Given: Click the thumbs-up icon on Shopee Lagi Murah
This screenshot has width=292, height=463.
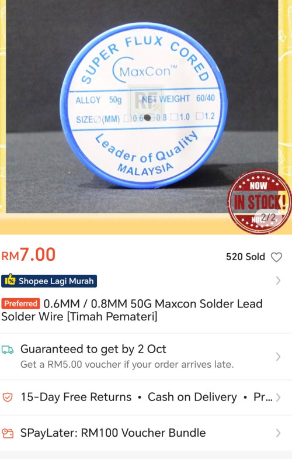Looking at the screenshot, I should pos(10,280).
